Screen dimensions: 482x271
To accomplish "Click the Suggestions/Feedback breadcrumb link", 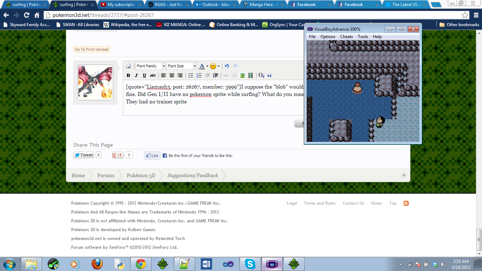I will [x=193, y=175].
